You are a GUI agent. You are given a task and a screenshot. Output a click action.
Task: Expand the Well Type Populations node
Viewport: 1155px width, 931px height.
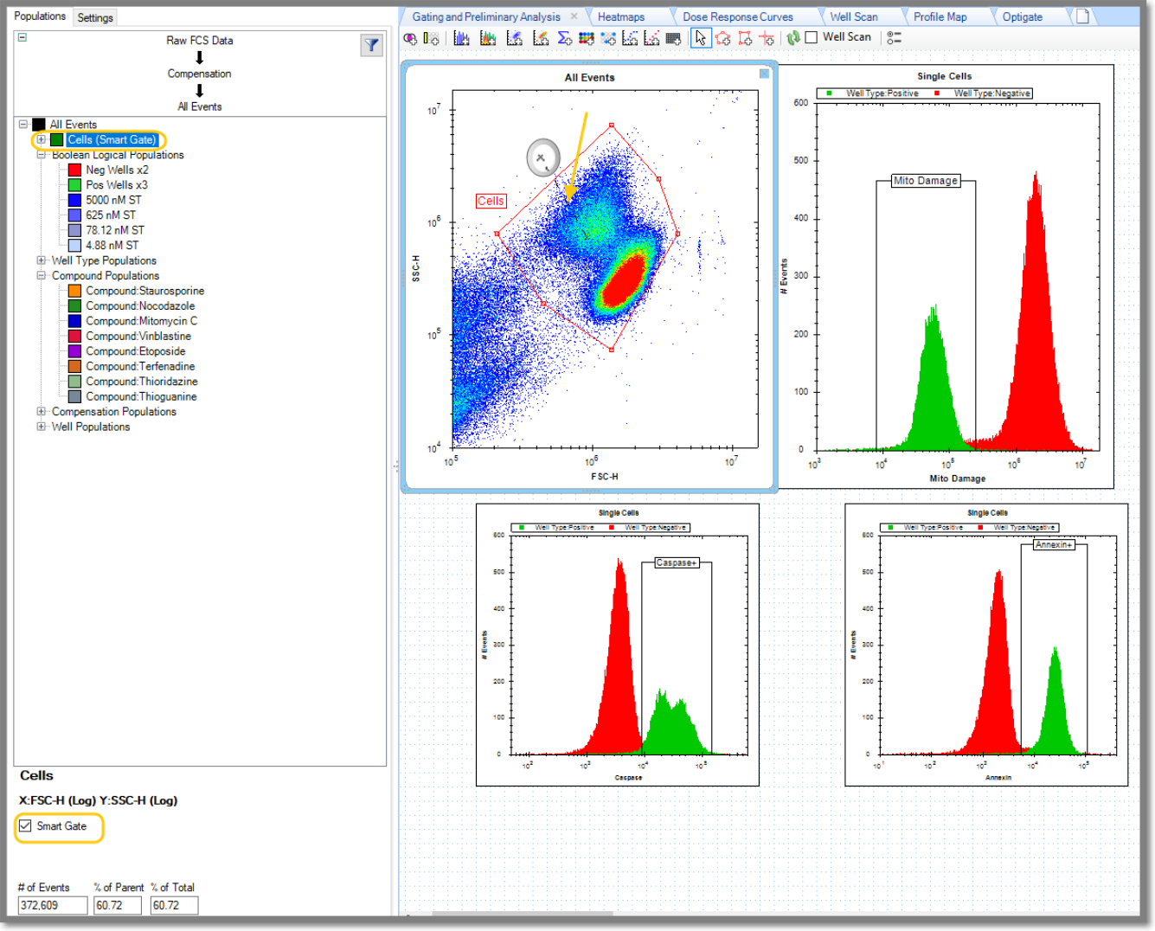click(x=41, y=260)
